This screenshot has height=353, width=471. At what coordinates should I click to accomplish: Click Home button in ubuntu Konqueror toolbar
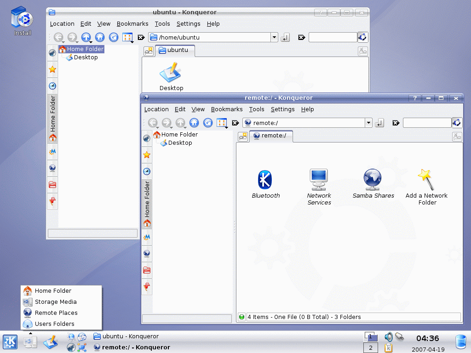[100, 37]
